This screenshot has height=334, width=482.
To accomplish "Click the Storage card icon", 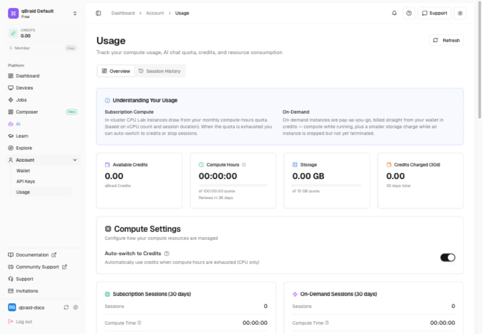I will 295,165.
